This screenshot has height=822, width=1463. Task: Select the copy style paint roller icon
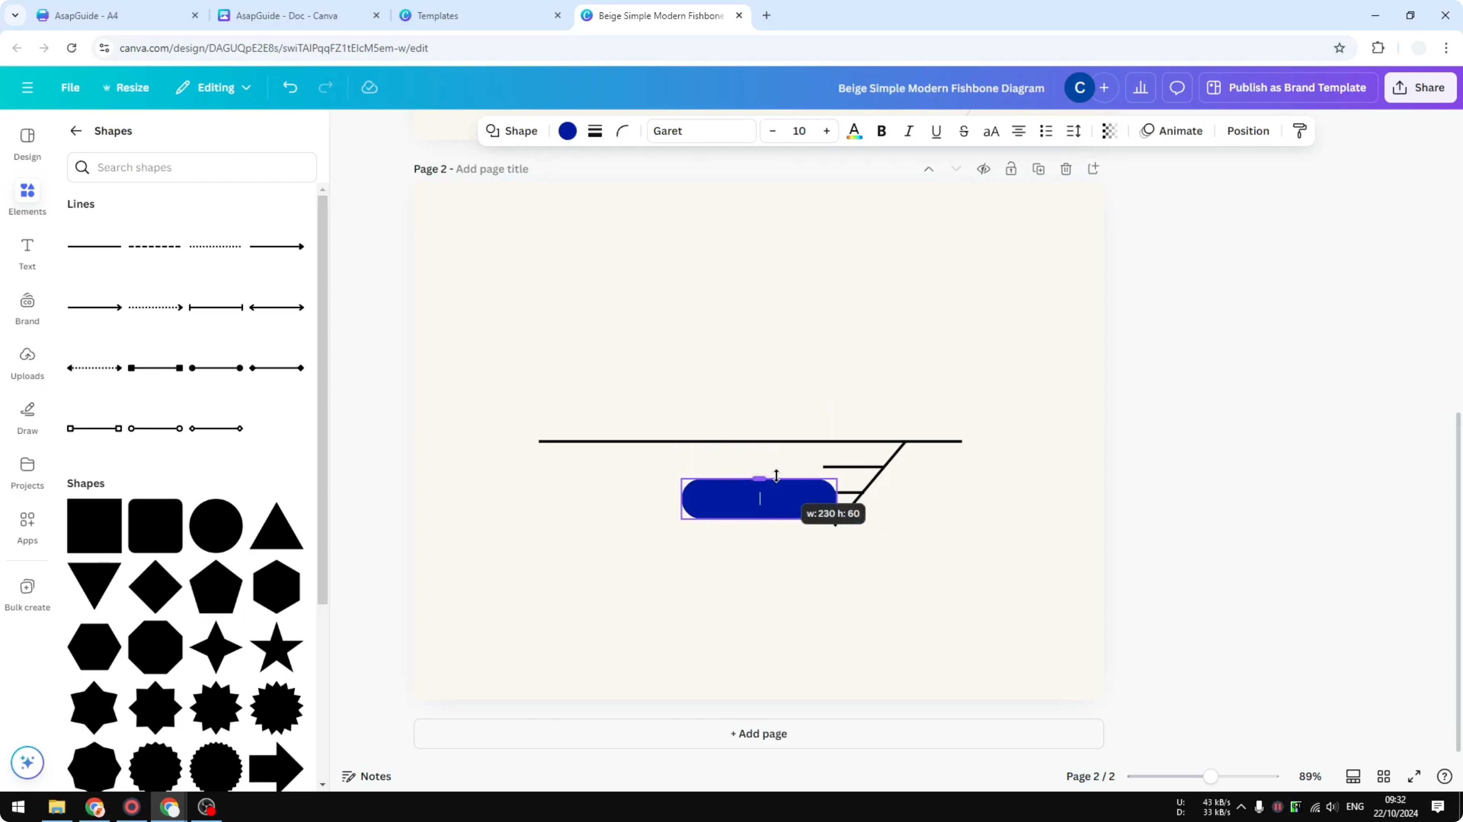pos(1300,131)
